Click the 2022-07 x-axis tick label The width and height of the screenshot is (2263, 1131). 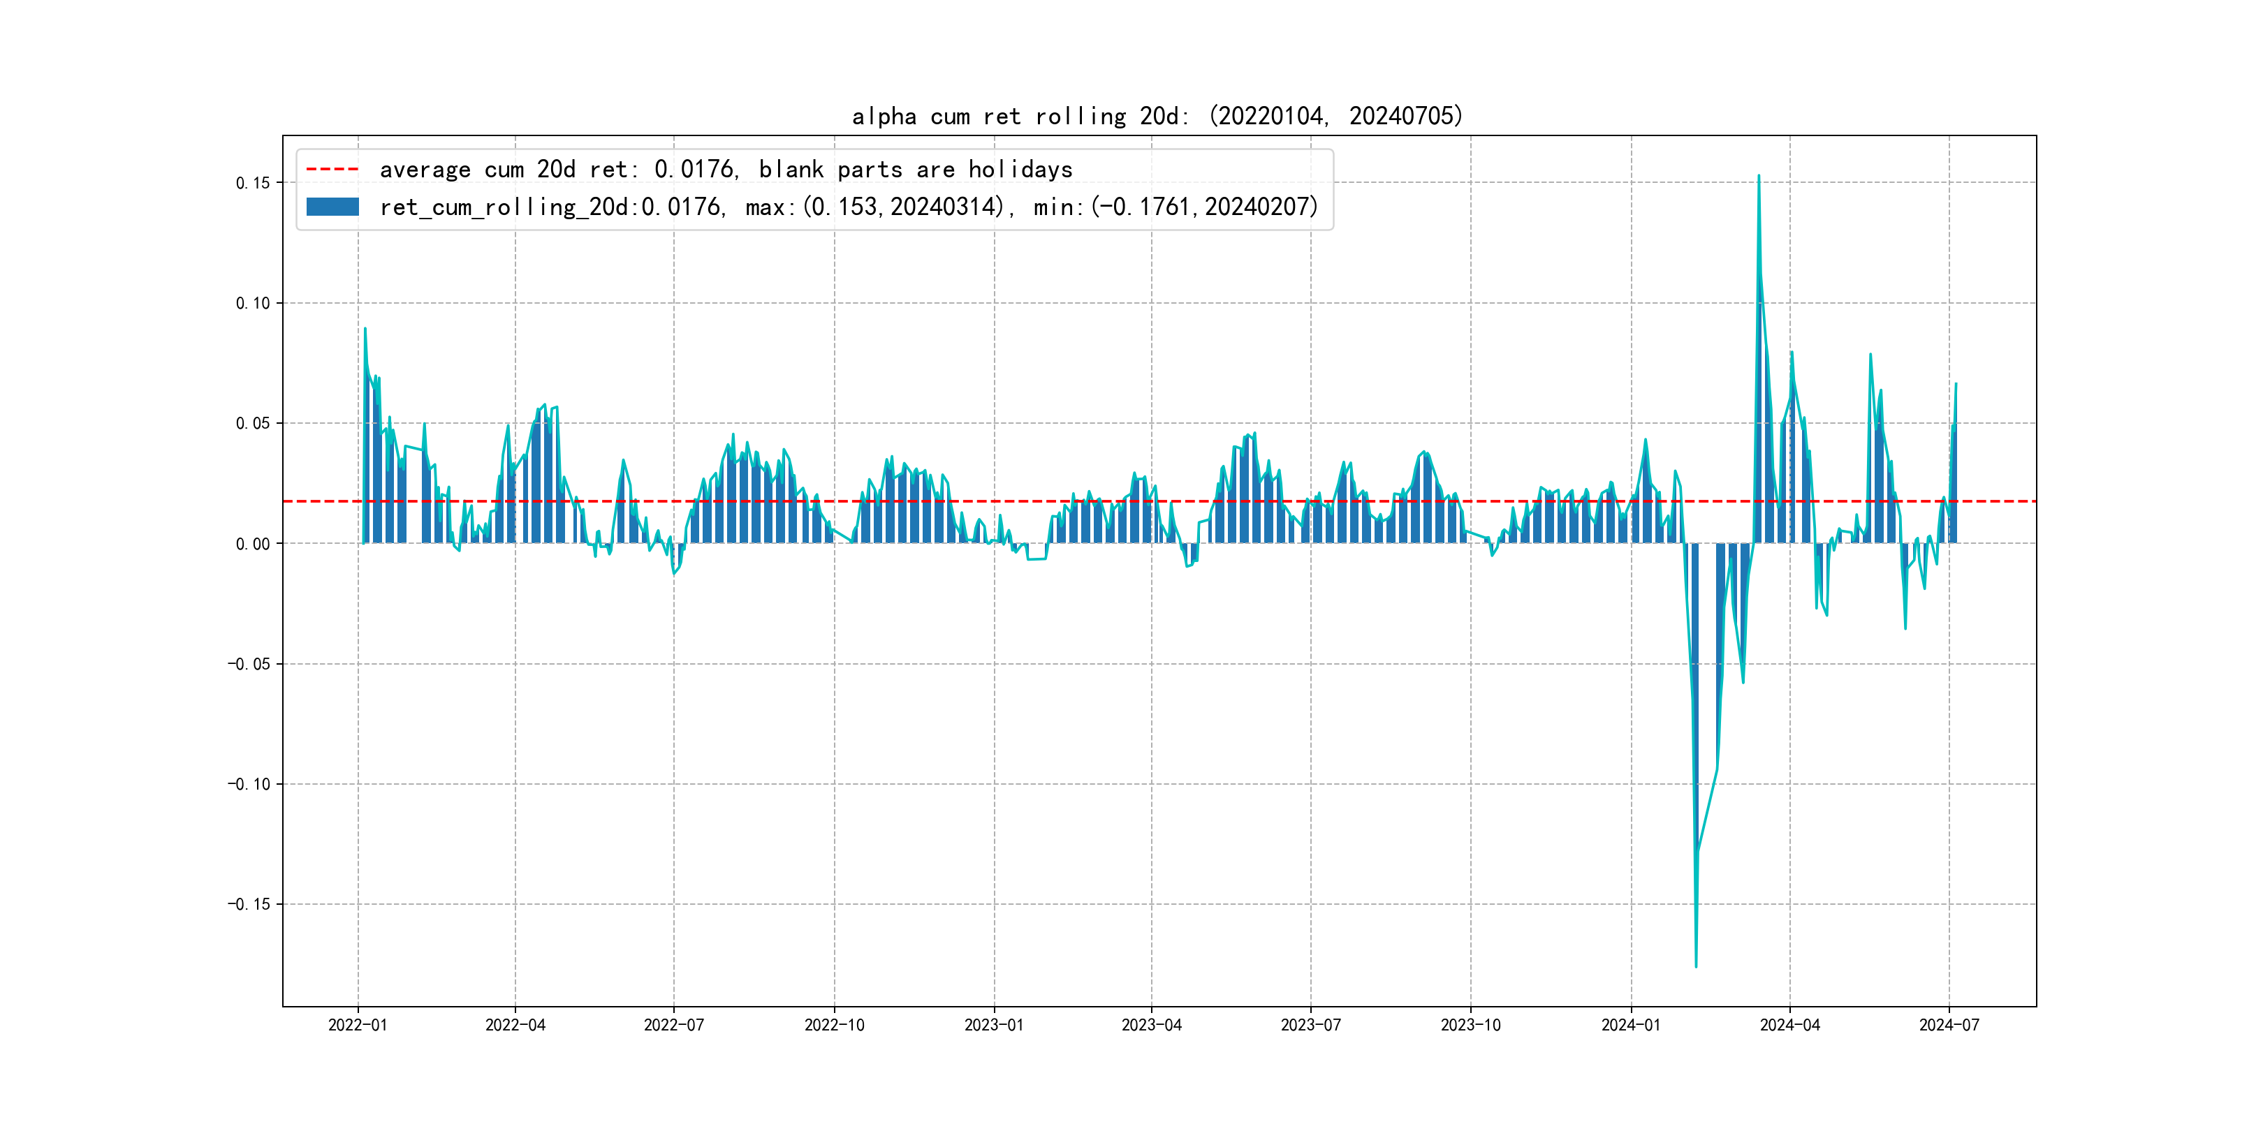(674, 1025)
